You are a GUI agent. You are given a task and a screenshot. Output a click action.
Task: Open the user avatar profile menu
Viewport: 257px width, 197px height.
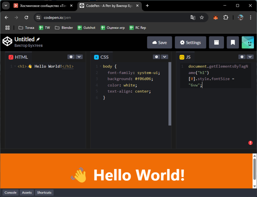point(247,43)
